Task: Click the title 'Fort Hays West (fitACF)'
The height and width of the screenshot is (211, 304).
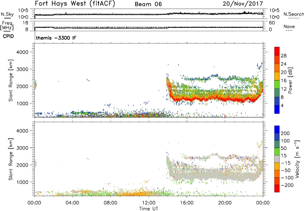Action: [x=75, y=4]
